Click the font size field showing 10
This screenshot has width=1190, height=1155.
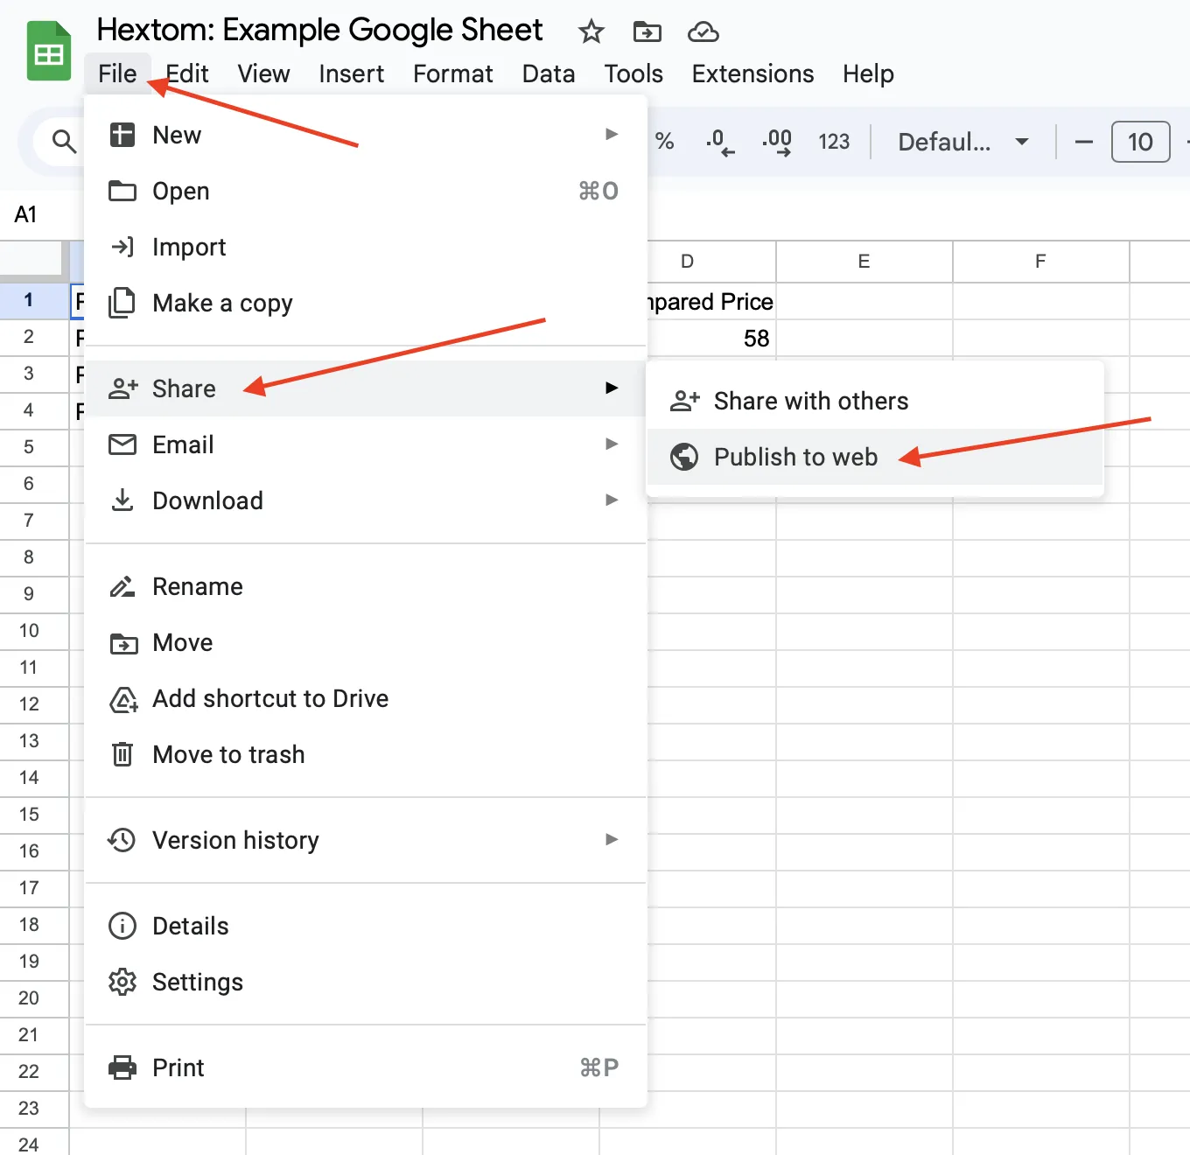pyautogui.click(x=1140, y=142)
